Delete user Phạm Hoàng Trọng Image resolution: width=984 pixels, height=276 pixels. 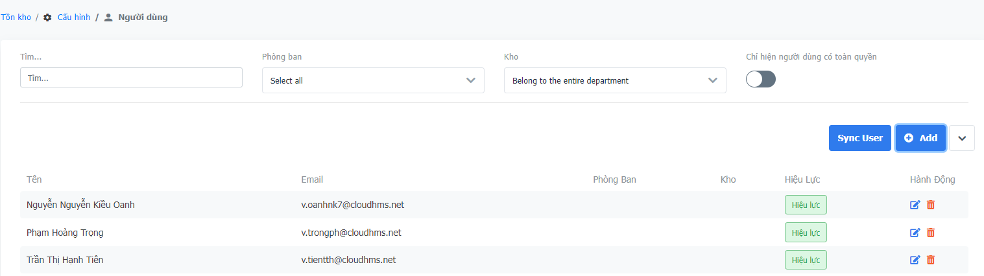931,233
